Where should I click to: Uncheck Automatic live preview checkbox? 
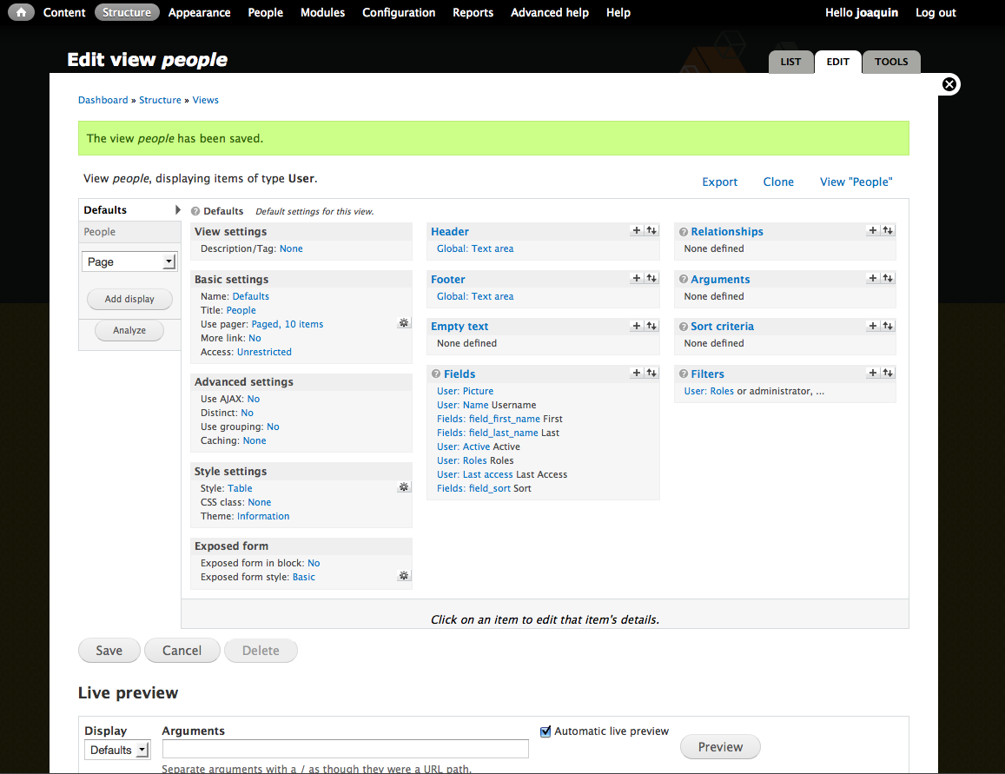(545, 731)
